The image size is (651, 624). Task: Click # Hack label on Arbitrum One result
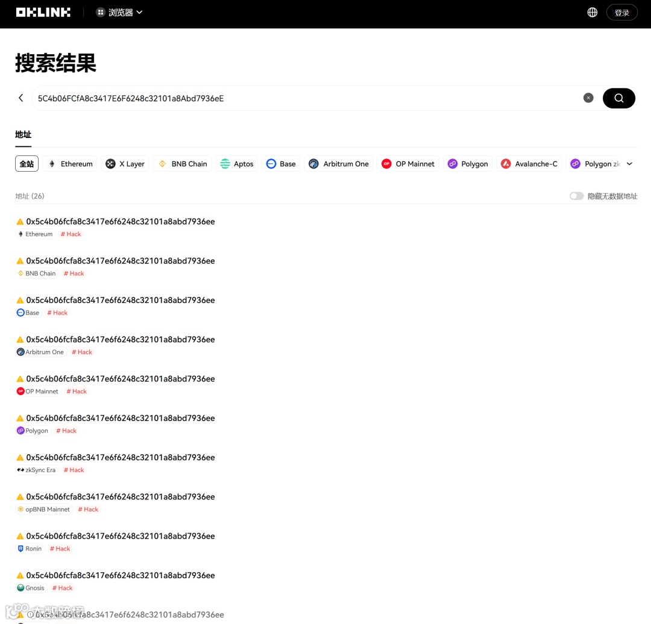(82, 352)
